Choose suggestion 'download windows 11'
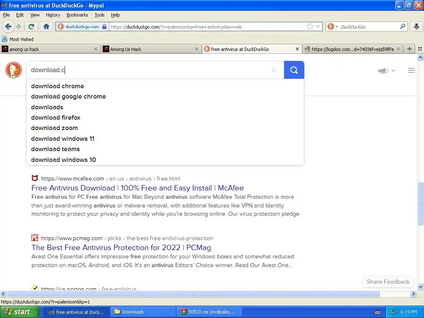 [x=165, y=138]
